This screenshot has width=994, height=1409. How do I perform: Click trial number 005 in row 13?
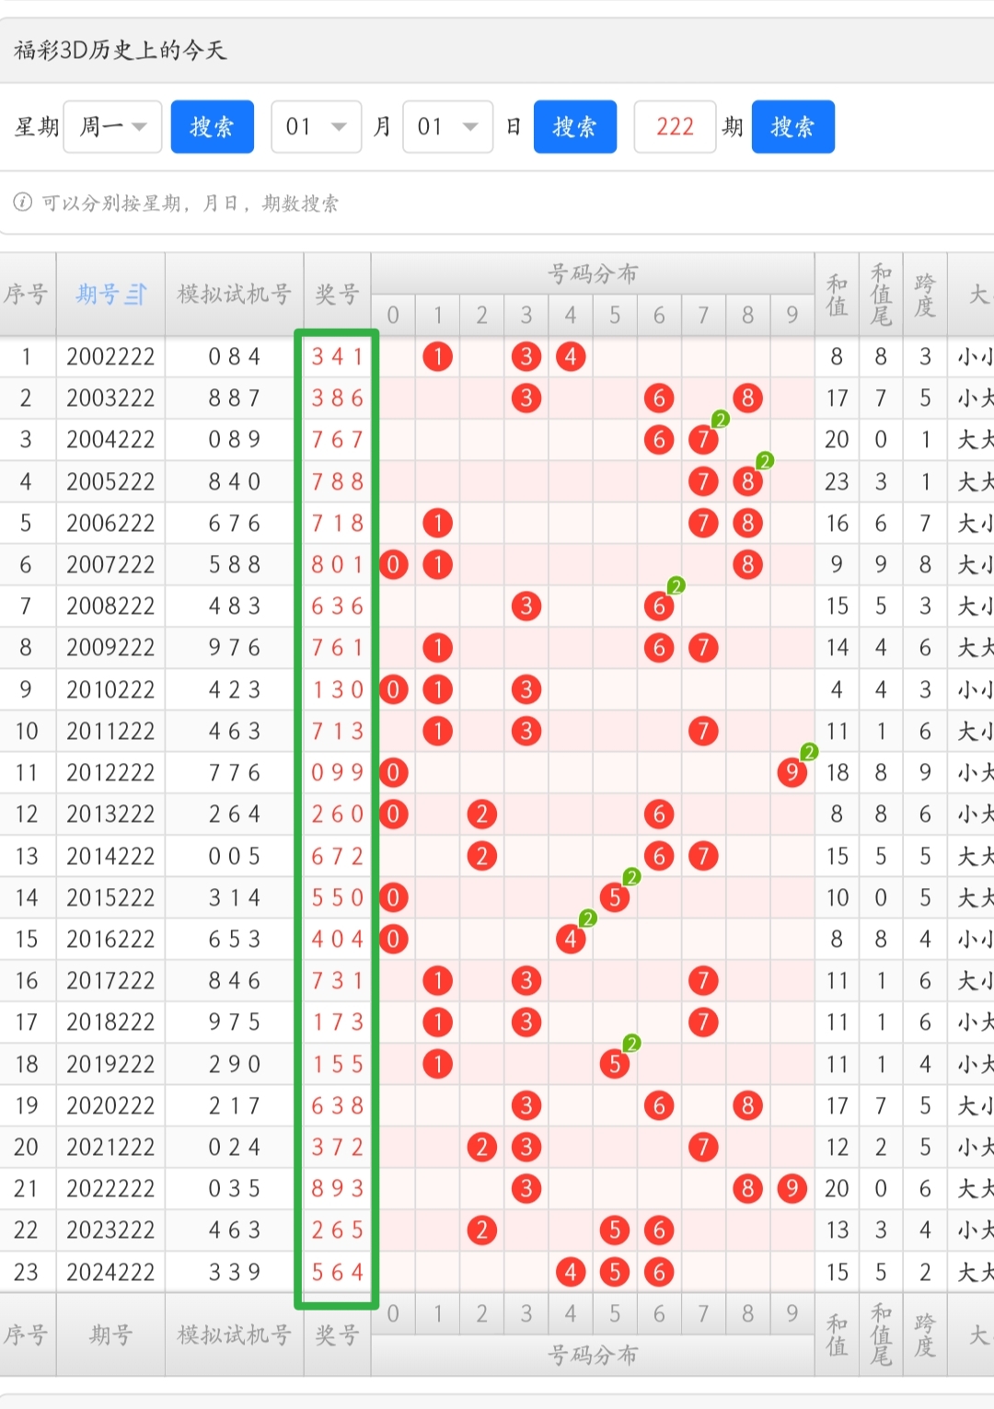(234, 857)
